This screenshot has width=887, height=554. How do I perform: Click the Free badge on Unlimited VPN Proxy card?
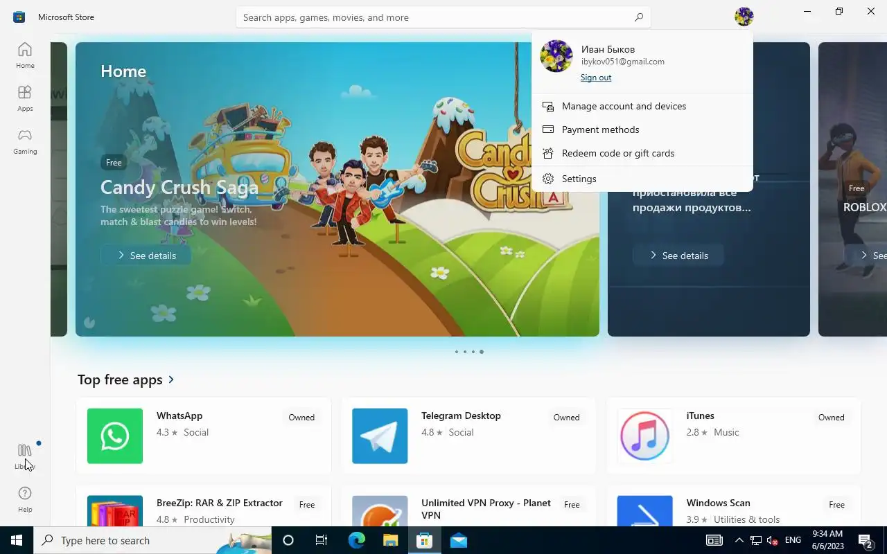572,505
